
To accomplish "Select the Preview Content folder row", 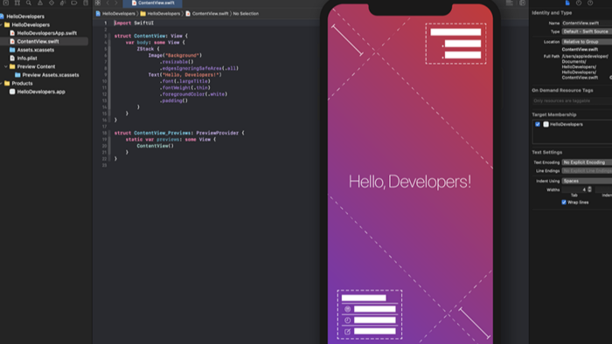I will (36, 66).
